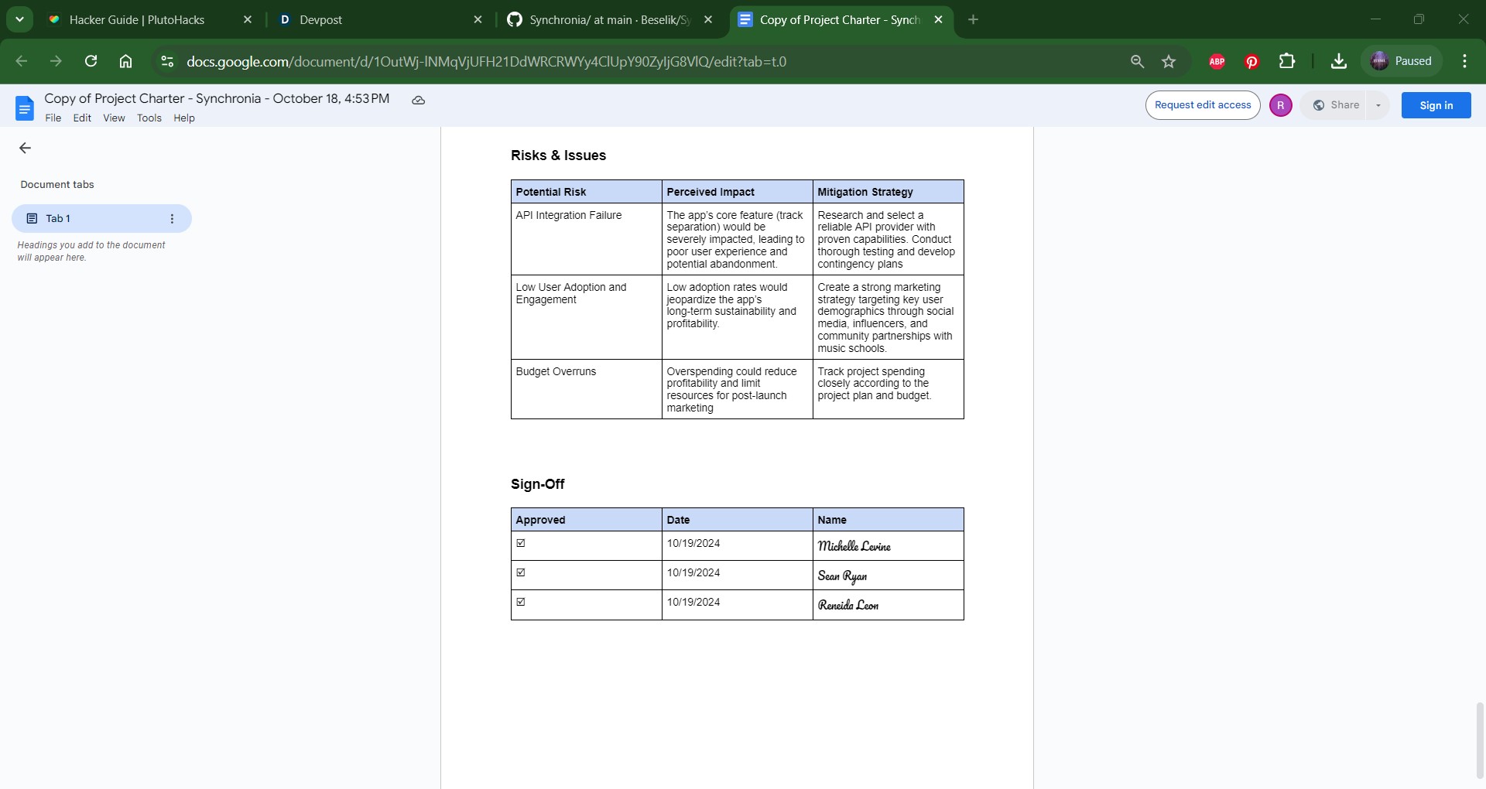Open the Edit menu
1486x789 pixels.
[x=82, y=118]
